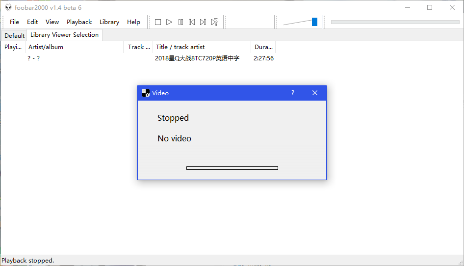Close the foobar2000 window
Screen dimensions: 464x266
(452, 7)
